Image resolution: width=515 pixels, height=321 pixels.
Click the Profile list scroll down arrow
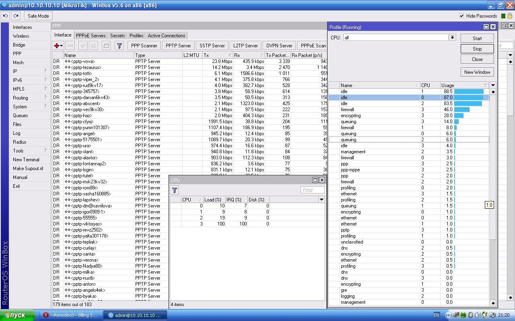click(x=493, y=303)
